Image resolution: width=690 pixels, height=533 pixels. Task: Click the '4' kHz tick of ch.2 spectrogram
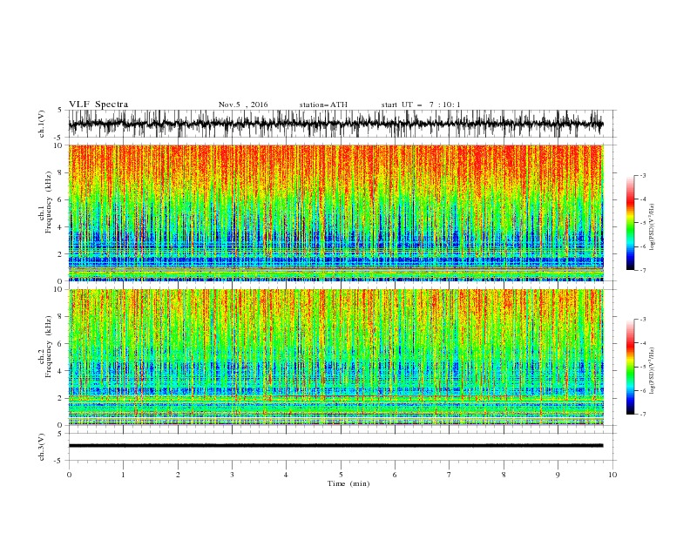click(x=61, y=371)
